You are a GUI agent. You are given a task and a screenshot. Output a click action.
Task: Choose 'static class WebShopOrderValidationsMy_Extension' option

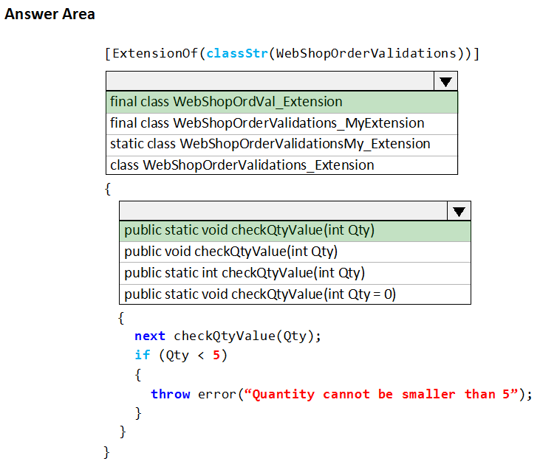click(281, 145)
